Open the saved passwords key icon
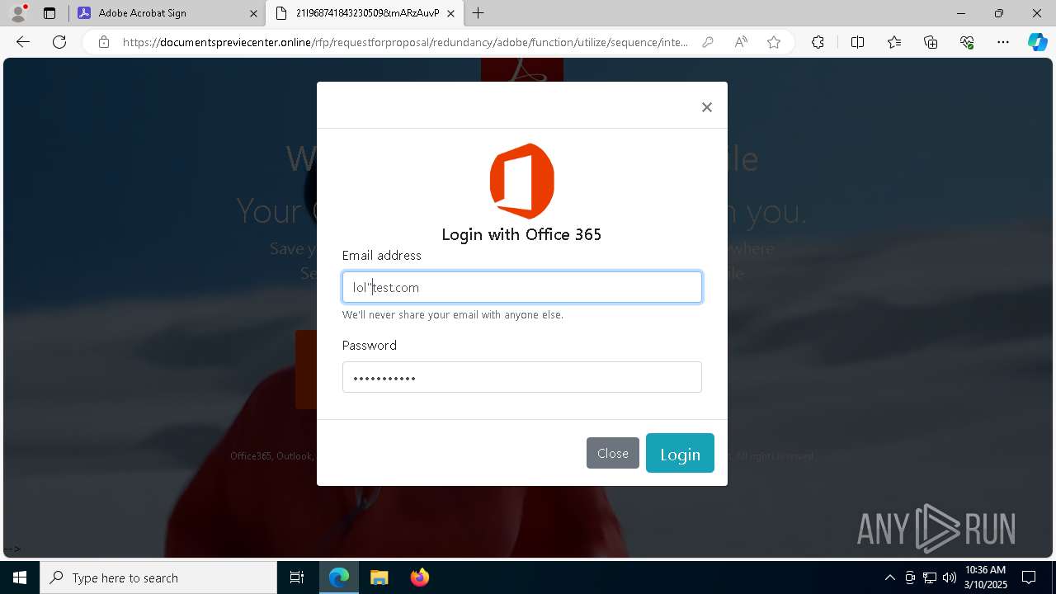 (707, 42)
